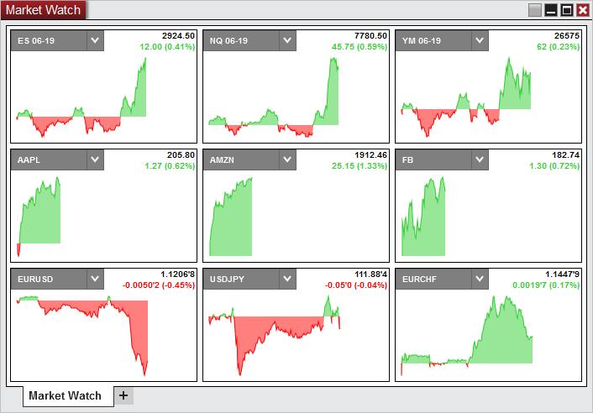593x413 pixels.
Task: Minimize the Market Watch window
Action: 551,10
